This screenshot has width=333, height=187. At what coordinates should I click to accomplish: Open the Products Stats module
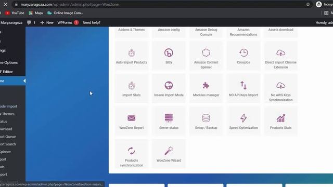(281, 121)
